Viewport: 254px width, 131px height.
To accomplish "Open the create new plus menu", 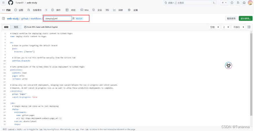I will [224, 3].
